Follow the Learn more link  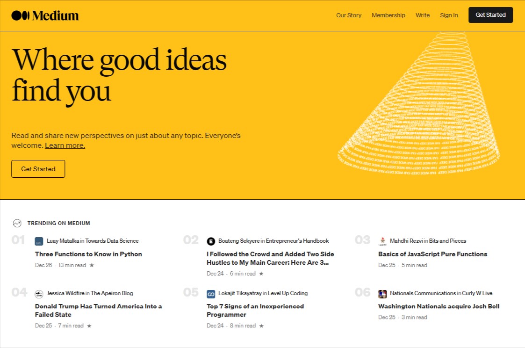click(65, 145)
